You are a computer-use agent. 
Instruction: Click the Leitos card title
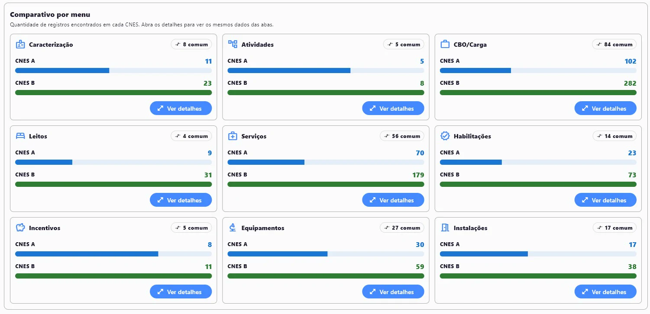38,136
